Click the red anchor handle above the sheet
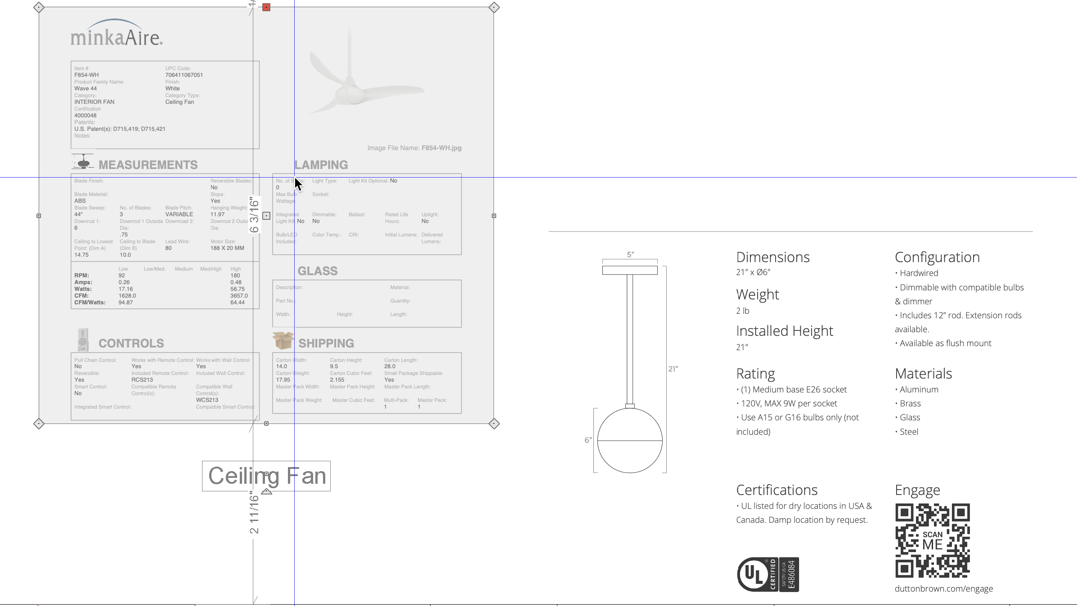Image resolution: width=1077 pixels, height=606 pixels. pyautogui.click(x=266, y=7)
